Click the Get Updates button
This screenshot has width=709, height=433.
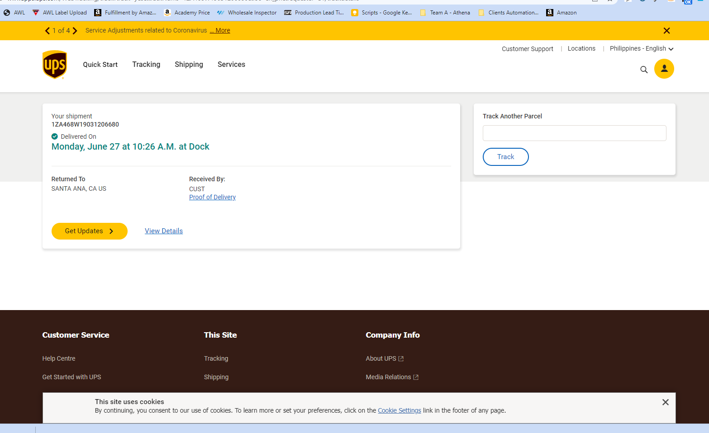click(x=90, y=231)
